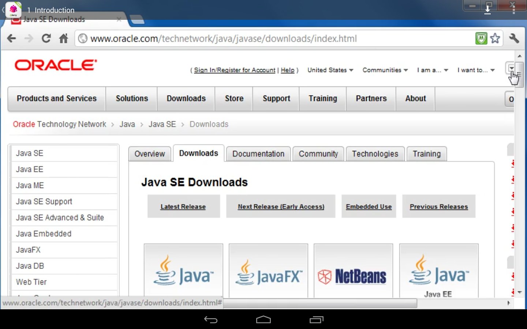Open the Downloads main menu item

coord(186,99)
